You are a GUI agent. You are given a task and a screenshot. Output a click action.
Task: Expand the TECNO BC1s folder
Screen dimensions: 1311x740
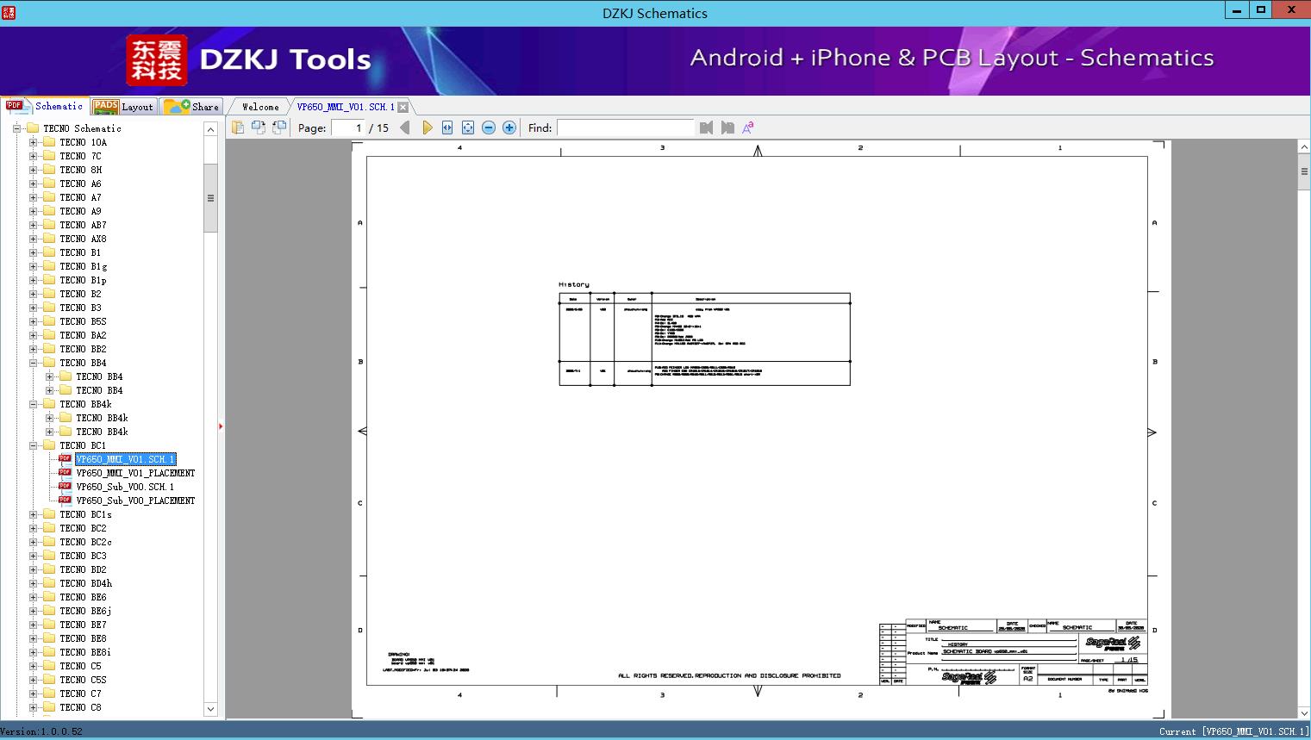coord(33,514)
